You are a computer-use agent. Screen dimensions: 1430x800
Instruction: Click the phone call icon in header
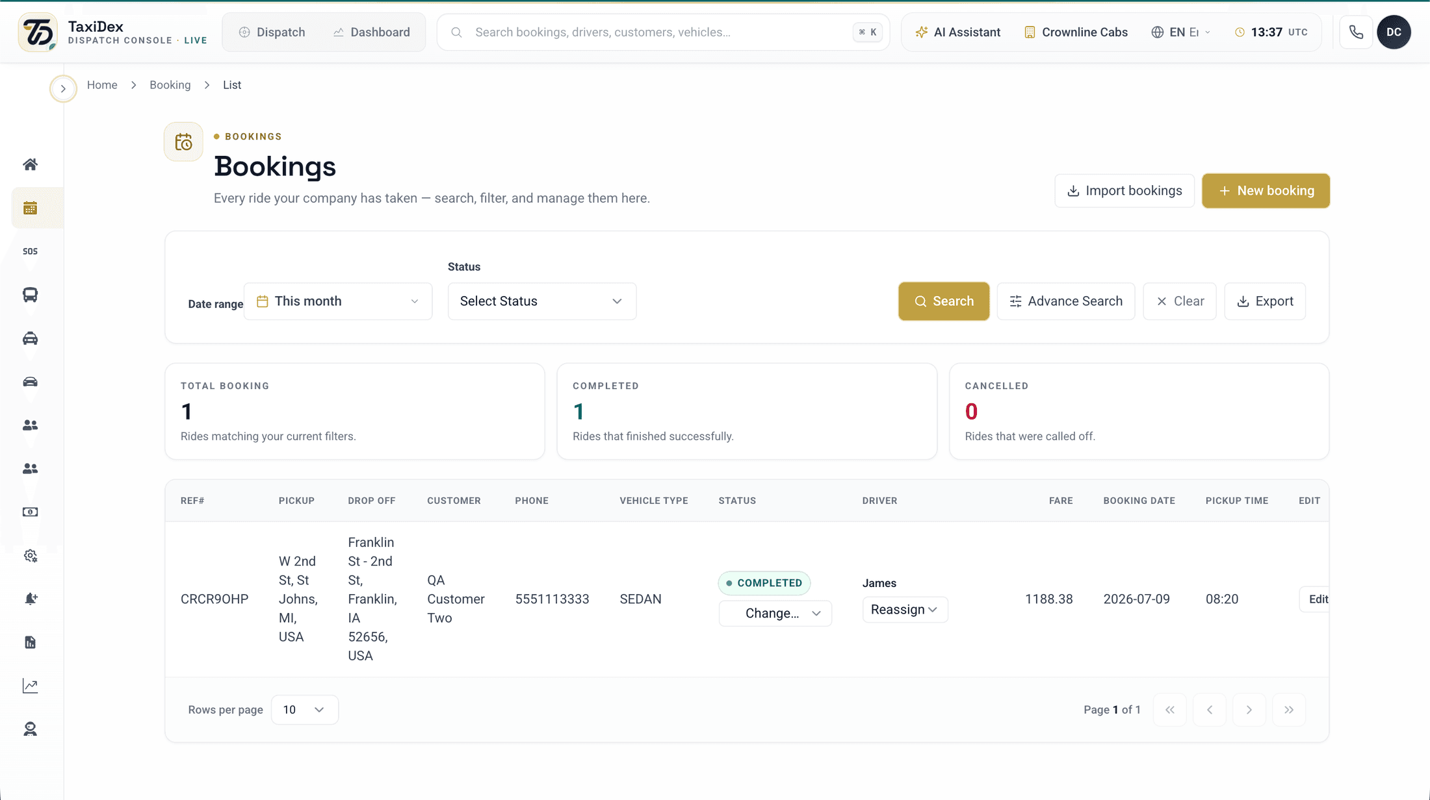[1356, 32]
